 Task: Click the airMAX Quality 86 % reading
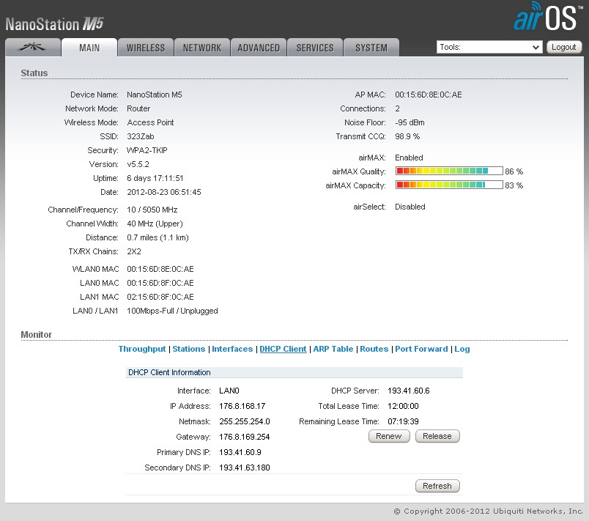(514, 171)
